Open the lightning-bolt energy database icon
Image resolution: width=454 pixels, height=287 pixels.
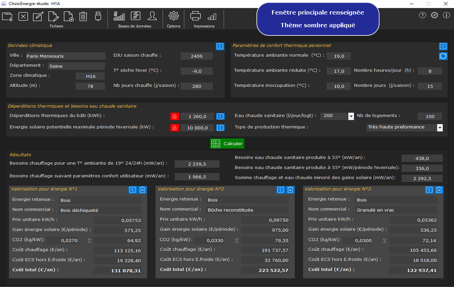tap(135, 16)
